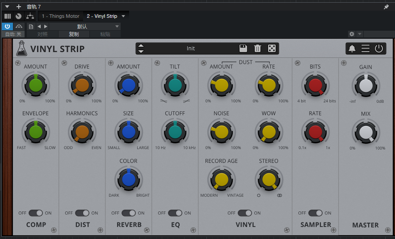Click the randomize dice icon
The width and height of the screenshot is (395, 239).
(x=272, y=48)
